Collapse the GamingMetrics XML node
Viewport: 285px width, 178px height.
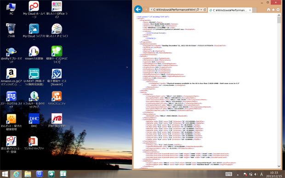tap(142, 120)
